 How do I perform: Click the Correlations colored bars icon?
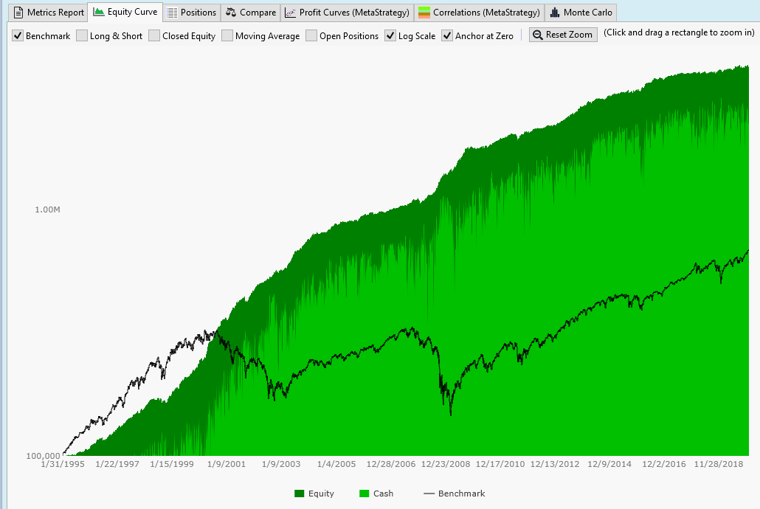(424, 13)
